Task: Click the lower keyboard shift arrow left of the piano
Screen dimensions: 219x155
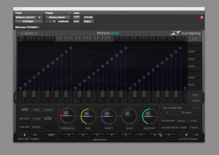Action: 16,99
